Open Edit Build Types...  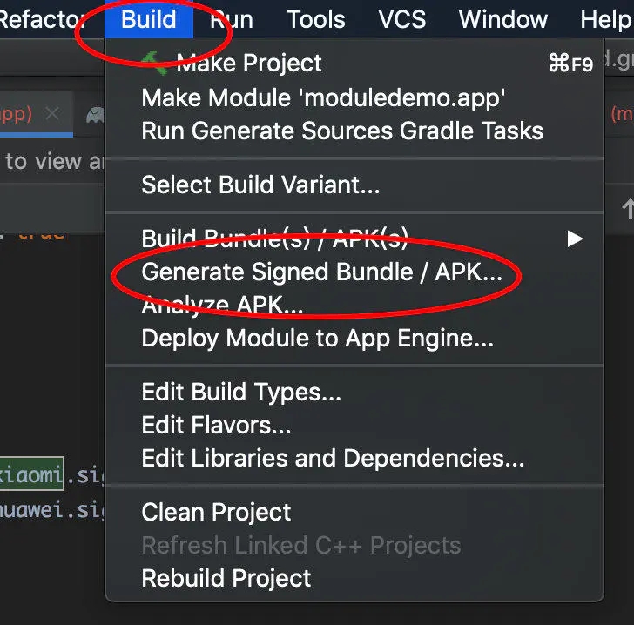241,393
